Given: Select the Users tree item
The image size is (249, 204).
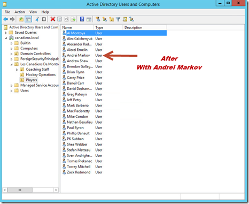Looking at the screenshot, I should click(x=25, y=90).
